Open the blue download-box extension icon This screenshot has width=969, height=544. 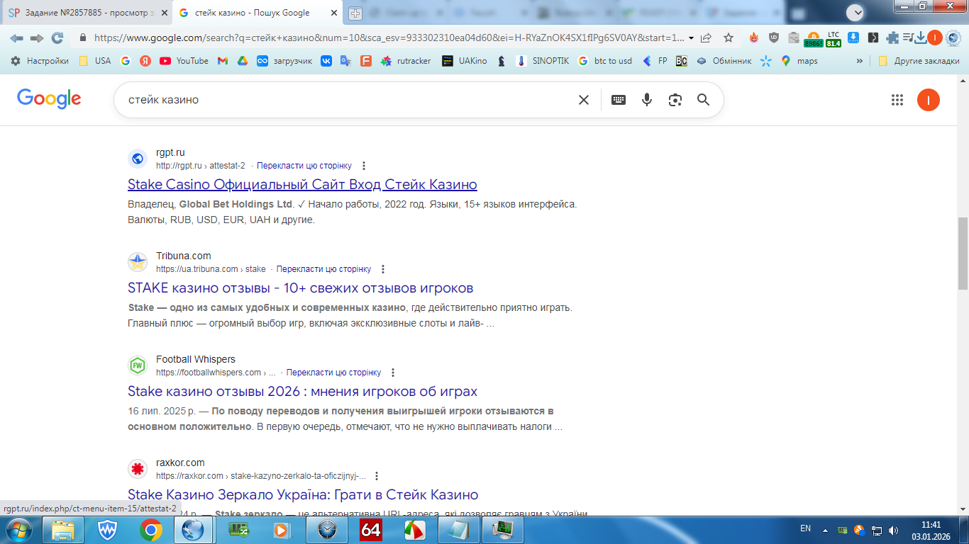coord(854,38)
